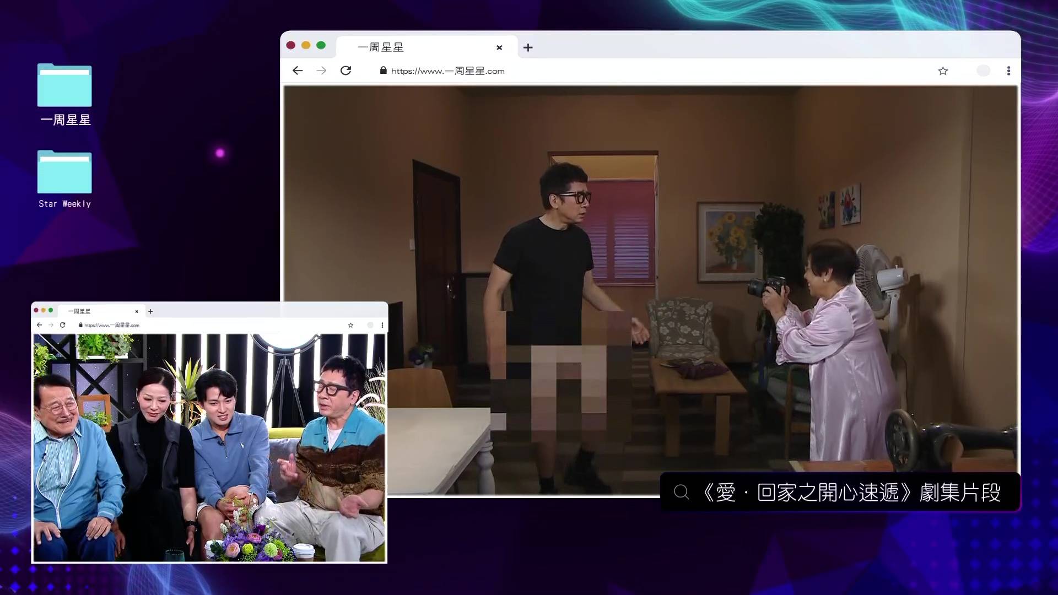Click the lock icon in small browser
The height and width of the screenshot is (595, 1058).
[81, 325]
